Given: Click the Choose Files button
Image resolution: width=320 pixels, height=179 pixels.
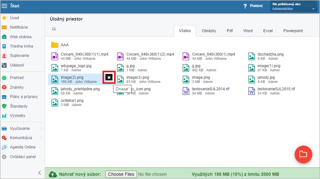Looking at the screenshot, I should tap(121, 174).
